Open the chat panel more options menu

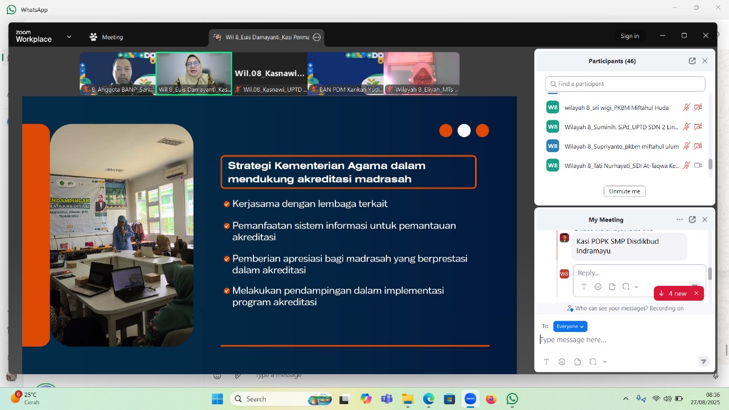679,219
